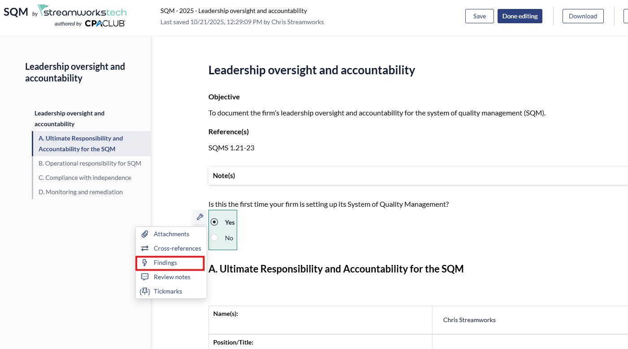628x349 pixels.
Task: Click the paperclip Attachments icon
Action: (x=145, y=234)
